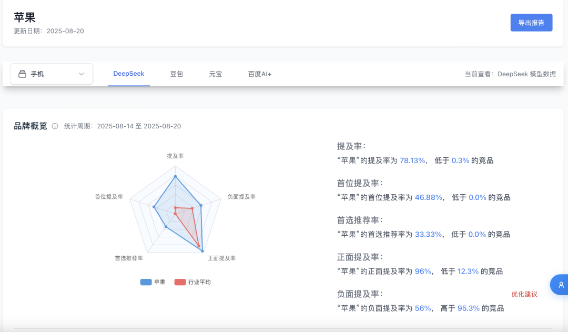Open the 手机 category dropdown
The width and height of the screenshot is (568, 332).
coord(52,74)
